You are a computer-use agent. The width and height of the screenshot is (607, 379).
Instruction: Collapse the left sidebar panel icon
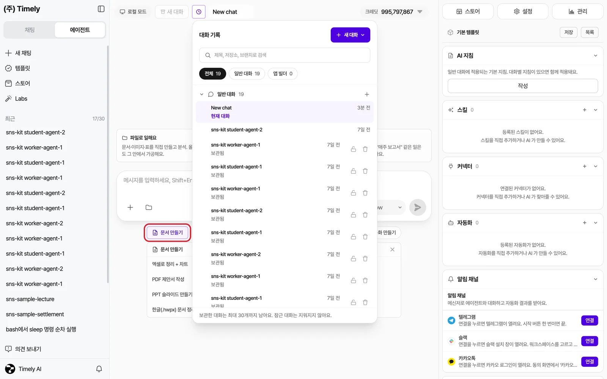point(101,9)
